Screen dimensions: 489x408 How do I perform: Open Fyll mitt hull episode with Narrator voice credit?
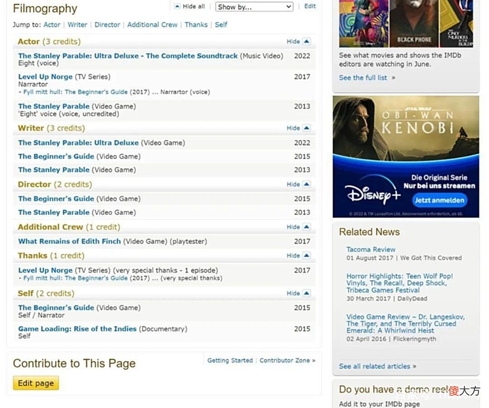pyautogui.click(x=76, y=92)
